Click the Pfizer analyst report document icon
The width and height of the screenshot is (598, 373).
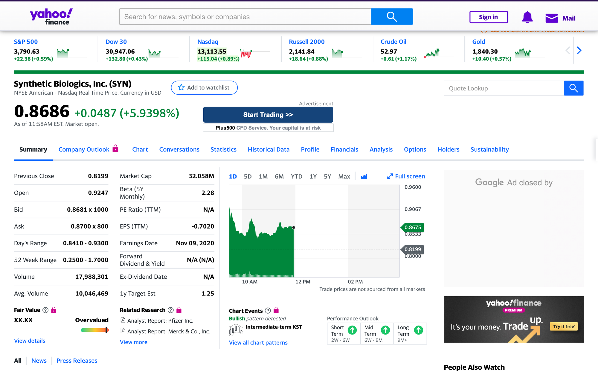click(x=123, y=320)
